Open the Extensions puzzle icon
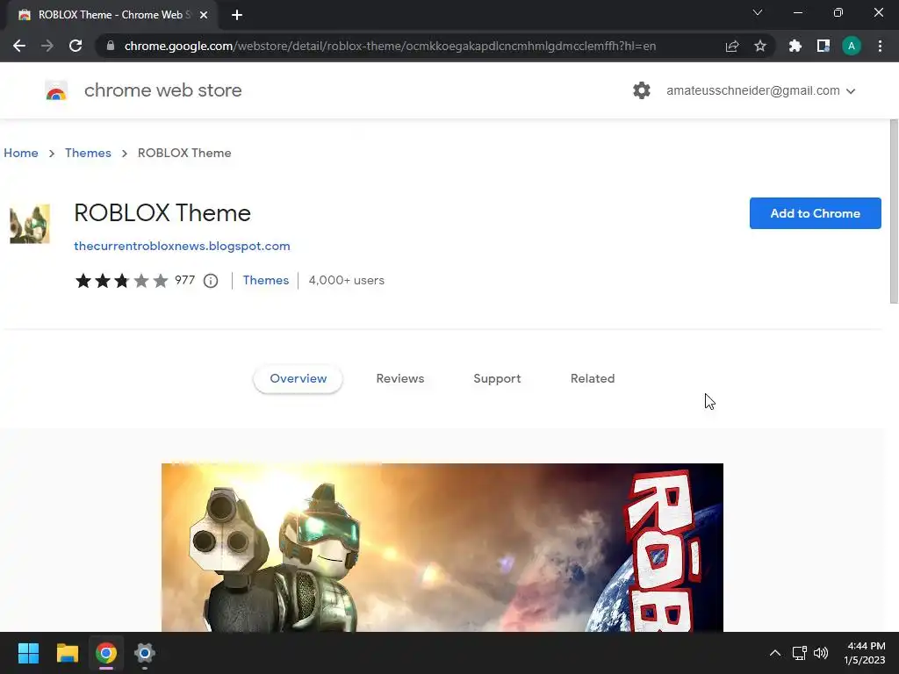 pyautogui.click(x=795, y=46)
